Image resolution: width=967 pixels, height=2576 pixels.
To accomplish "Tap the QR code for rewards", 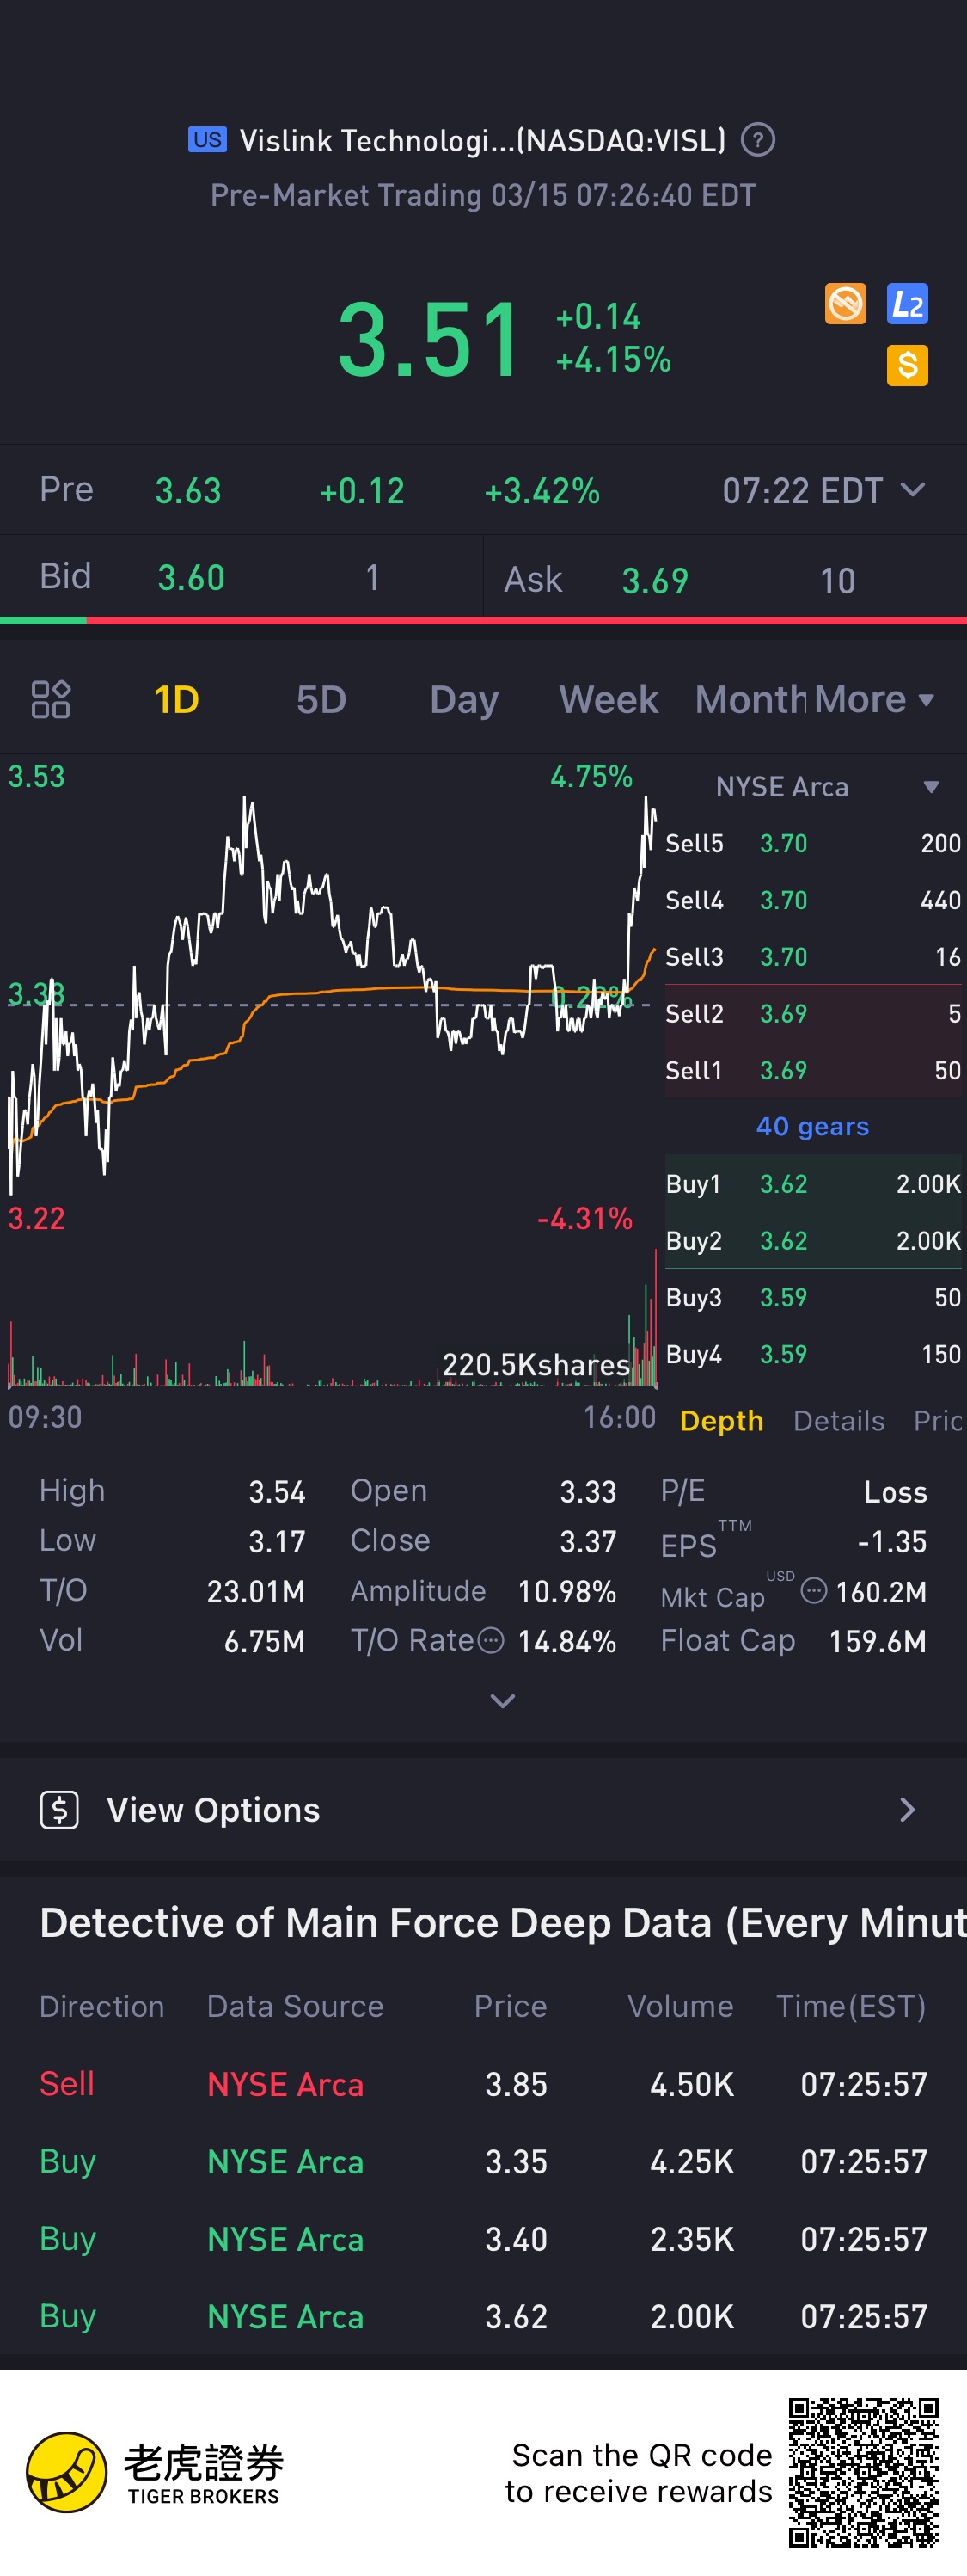I will point(863,2472).
